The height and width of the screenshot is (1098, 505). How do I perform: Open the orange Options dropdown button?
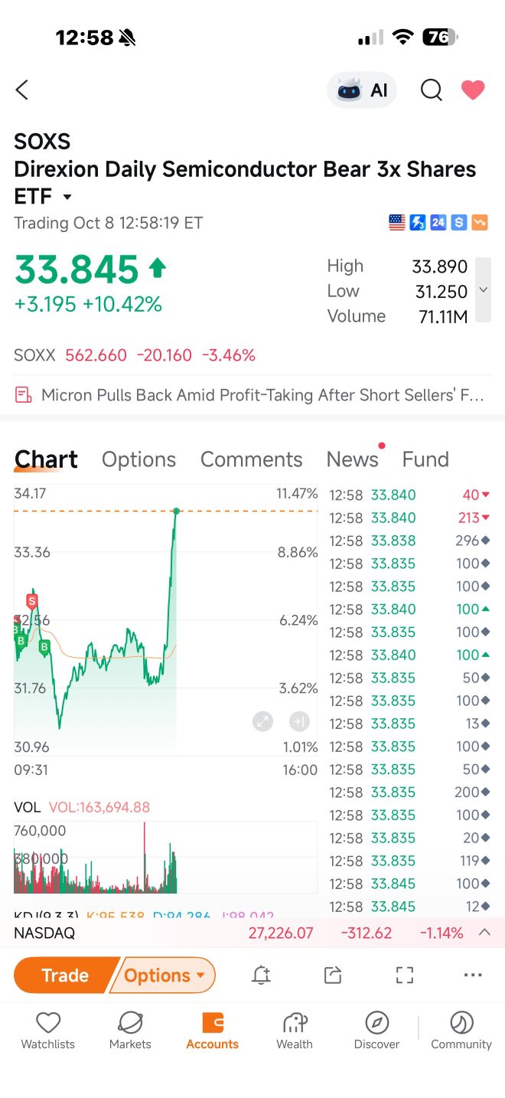[x=163, y=975]
